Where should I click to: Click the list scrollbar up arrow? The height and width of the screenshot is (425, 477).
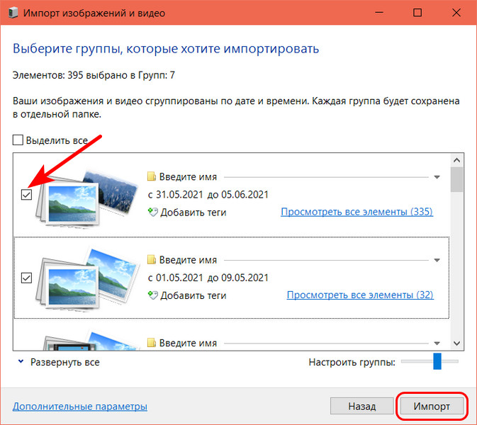pos(456,160)
